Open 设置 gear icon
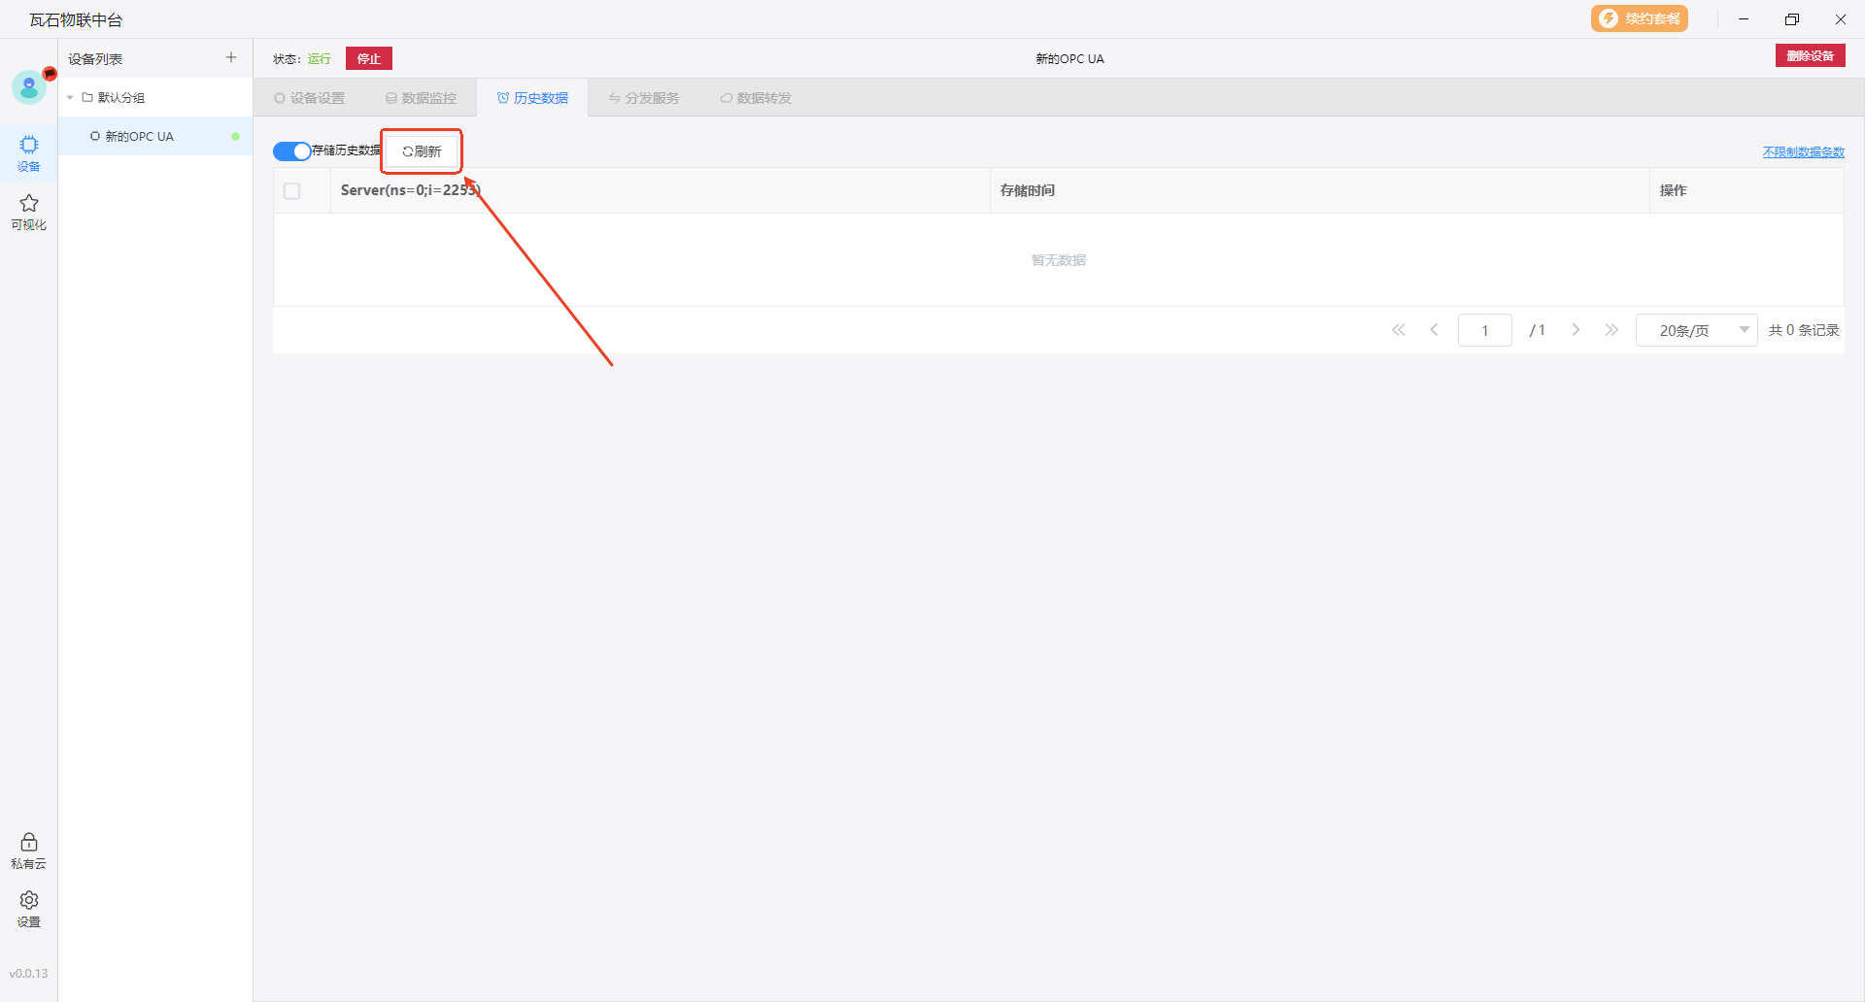This screenshot has width=1865, height=1002. point(29,908)
